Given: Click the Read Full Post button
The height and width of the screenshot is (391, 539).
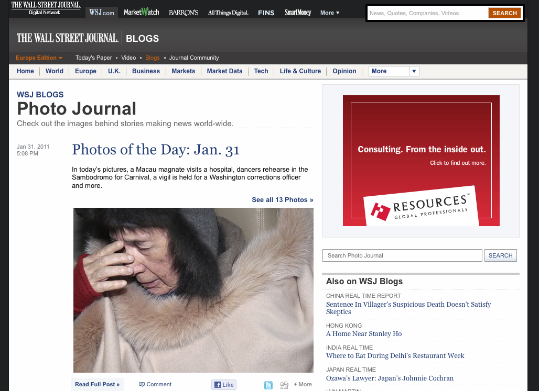Looking at the screenshot, I should 98,385.
